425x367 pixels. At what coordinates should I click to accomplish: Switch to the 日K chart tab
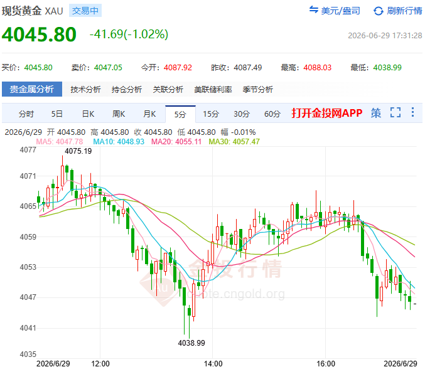point(88,114)
